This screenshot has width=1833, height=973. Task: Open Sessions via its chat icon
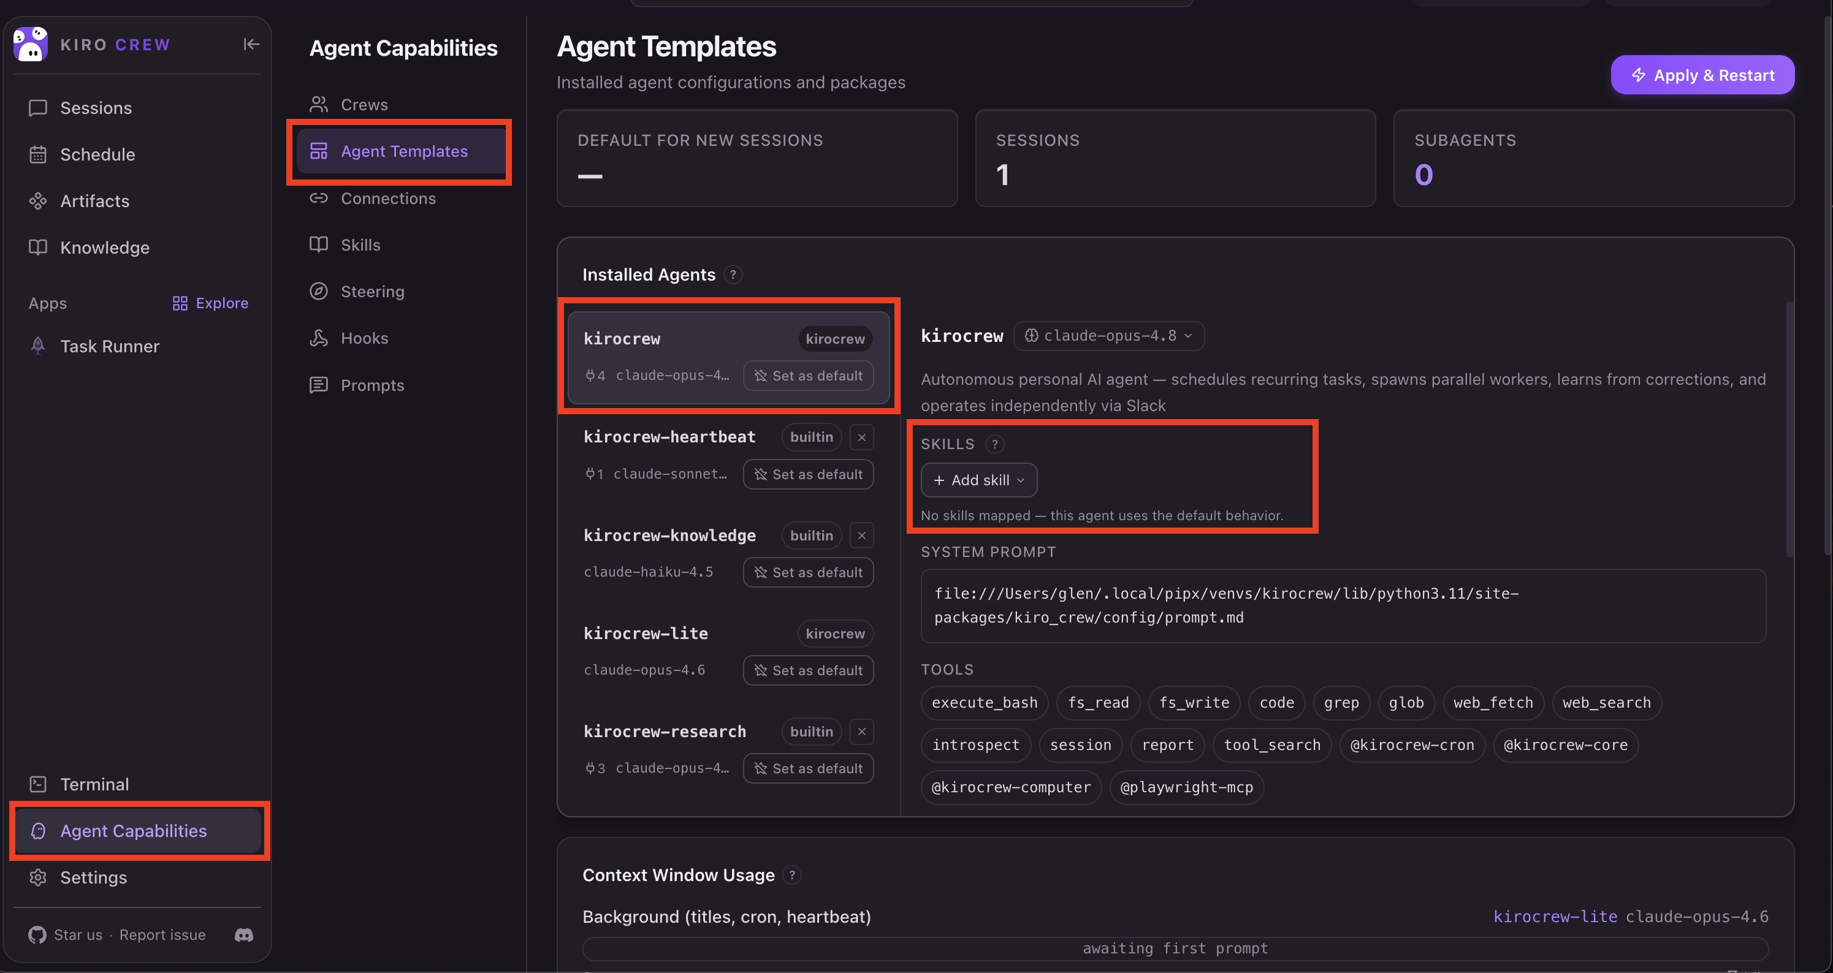coord(38,108)
